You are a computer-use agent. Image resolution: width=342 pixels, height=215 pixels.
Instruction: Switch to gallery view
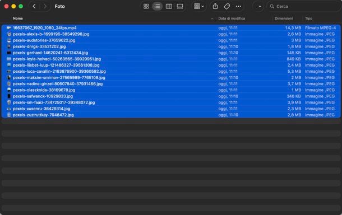[180, 6]
